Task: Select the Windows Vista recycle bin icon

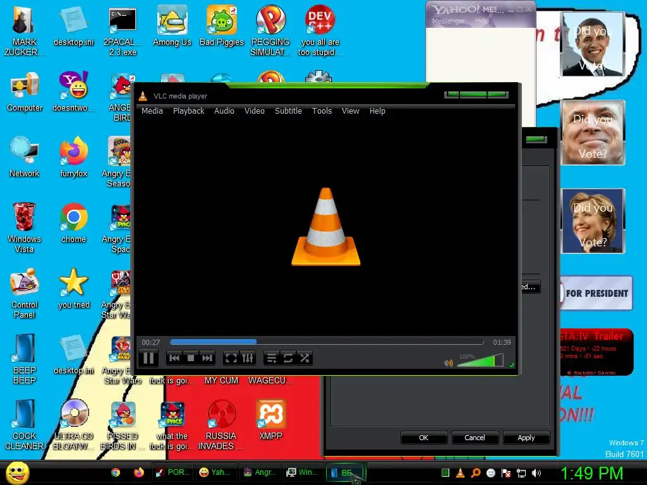Action: tap(24, 228)
